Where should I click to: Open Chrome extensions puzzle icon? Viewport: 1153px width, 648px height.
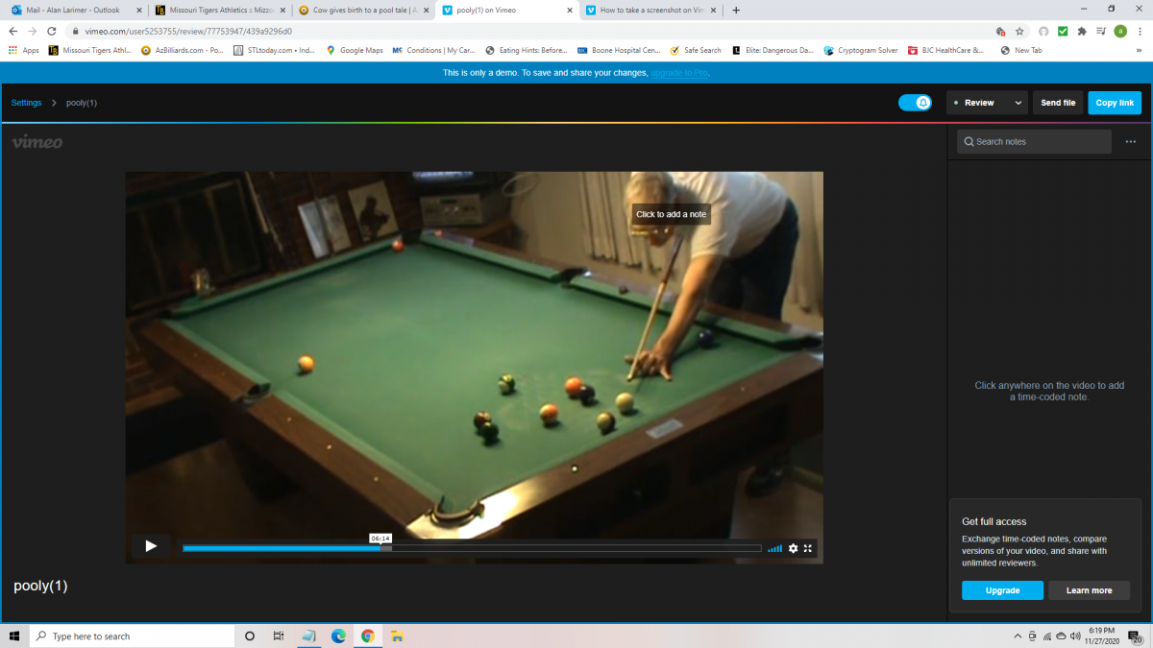click(1081, 31)
